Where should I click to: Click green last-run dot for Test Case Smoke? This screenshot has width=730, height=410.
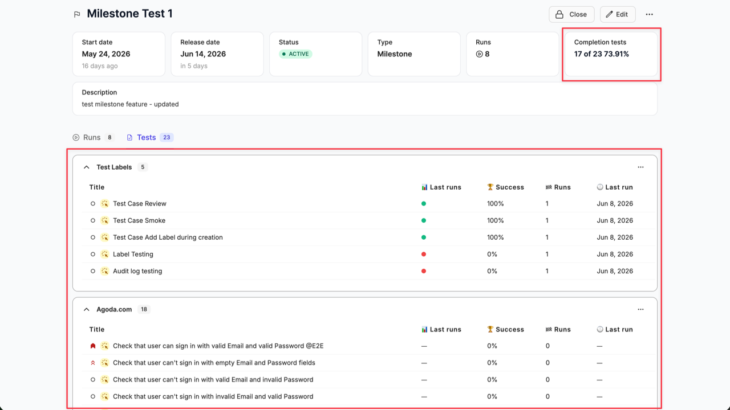coord(424,220)
